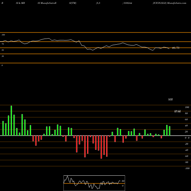191x191 pixels.
Task: Click the 70 level label on RSI axis
Action: [3, 44]
